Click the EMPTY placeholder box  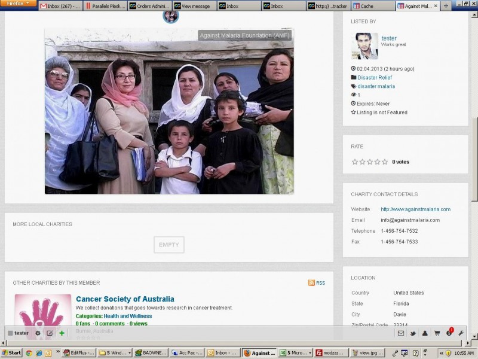coord(169,245)
